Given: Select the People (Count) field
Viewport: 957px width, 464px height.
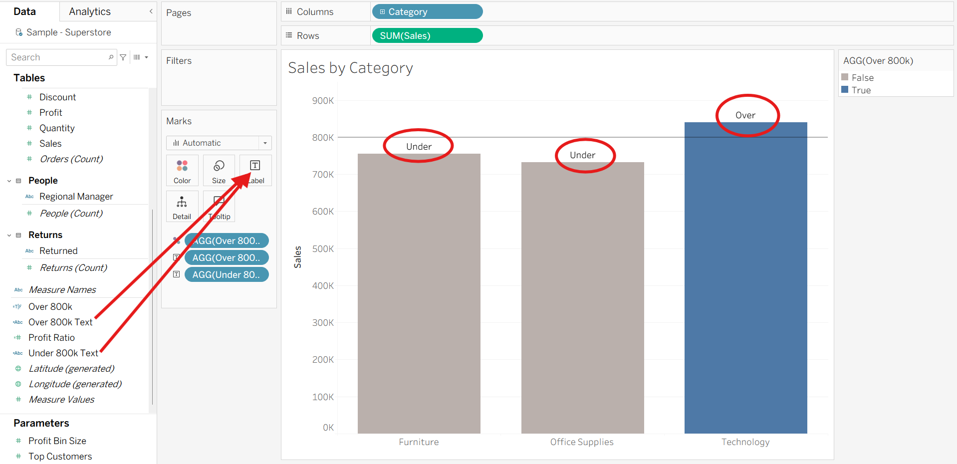Looking at the screenshot, I should (x=71, y=214).
